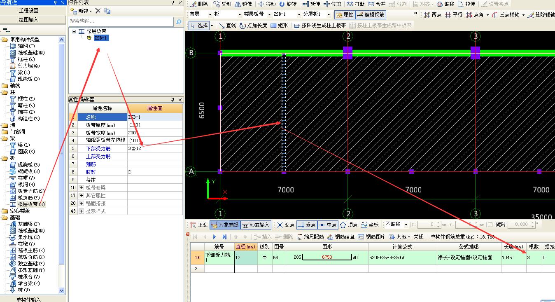This screenshot has width=555, height=302.
Task: Expand 板带暗梁 property group
Action: [x=82, y=187]
